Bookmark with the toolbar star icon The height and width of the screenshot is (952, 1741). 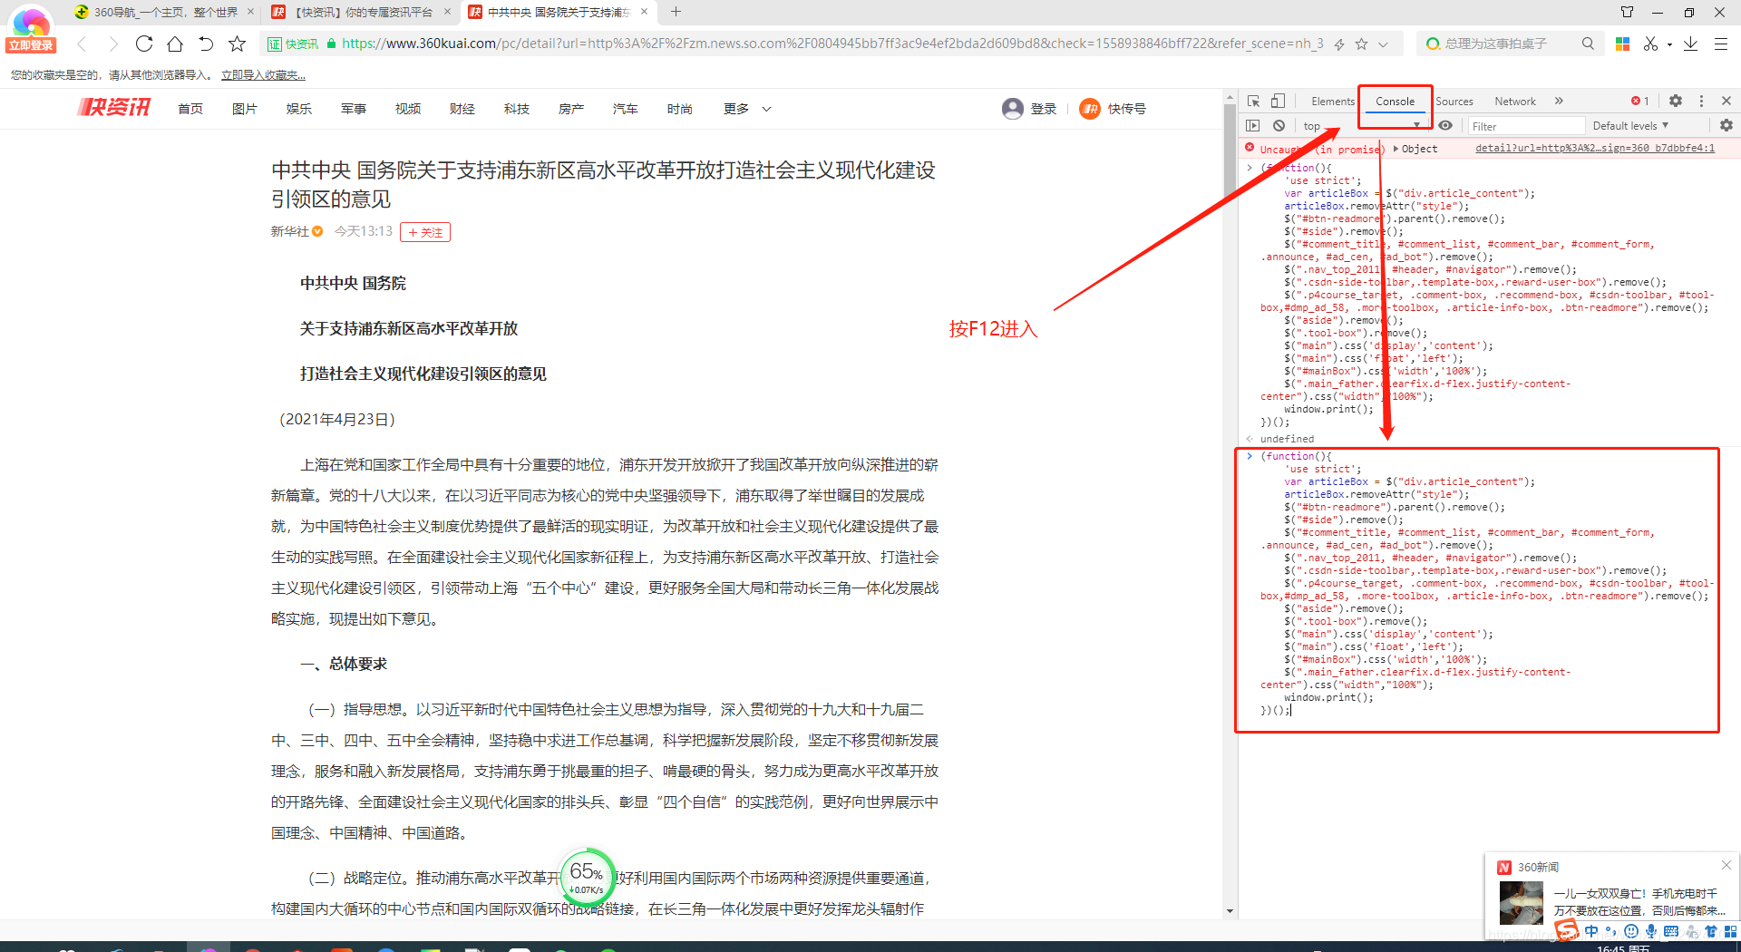(x=237, y=44)
